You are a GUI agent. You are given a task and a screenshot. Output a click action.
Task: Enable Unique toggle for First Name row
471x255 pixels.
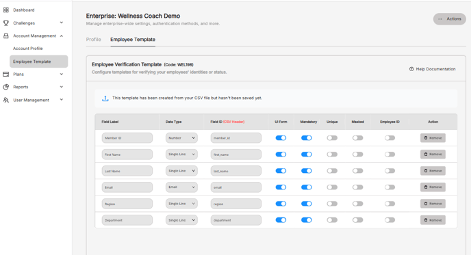coord(332,155)
